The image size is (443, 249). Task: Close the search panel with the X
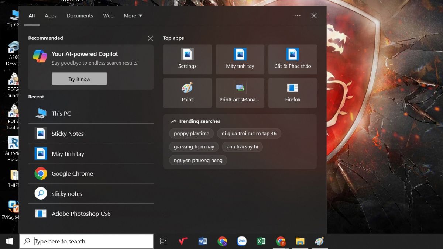[x=314, y=15]
